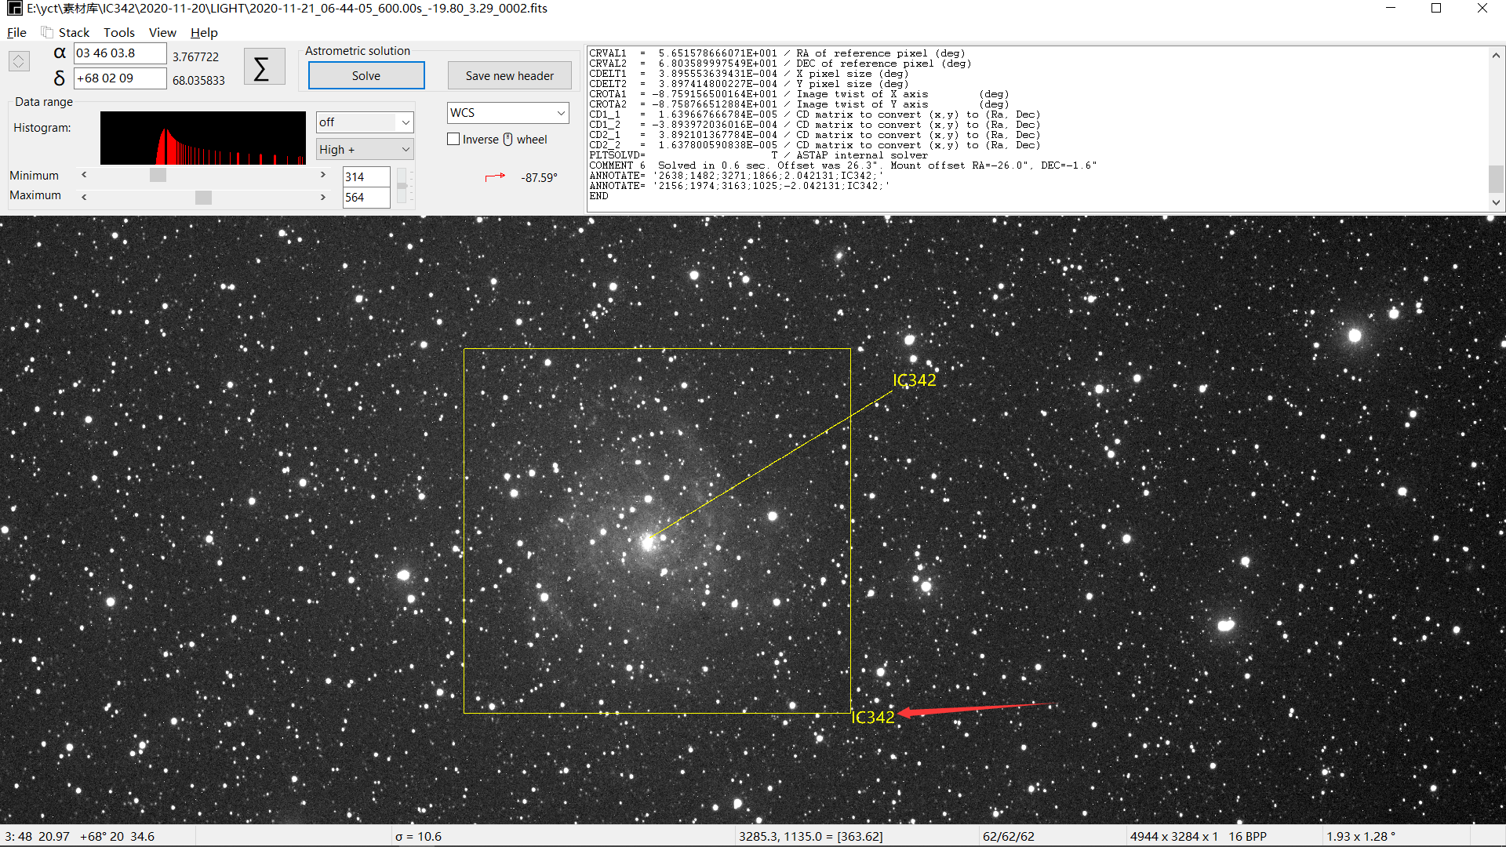Viewport: 1506px width, 847px height.
Task: Click the mouse wheel icon
Action: tap(507, 139)
